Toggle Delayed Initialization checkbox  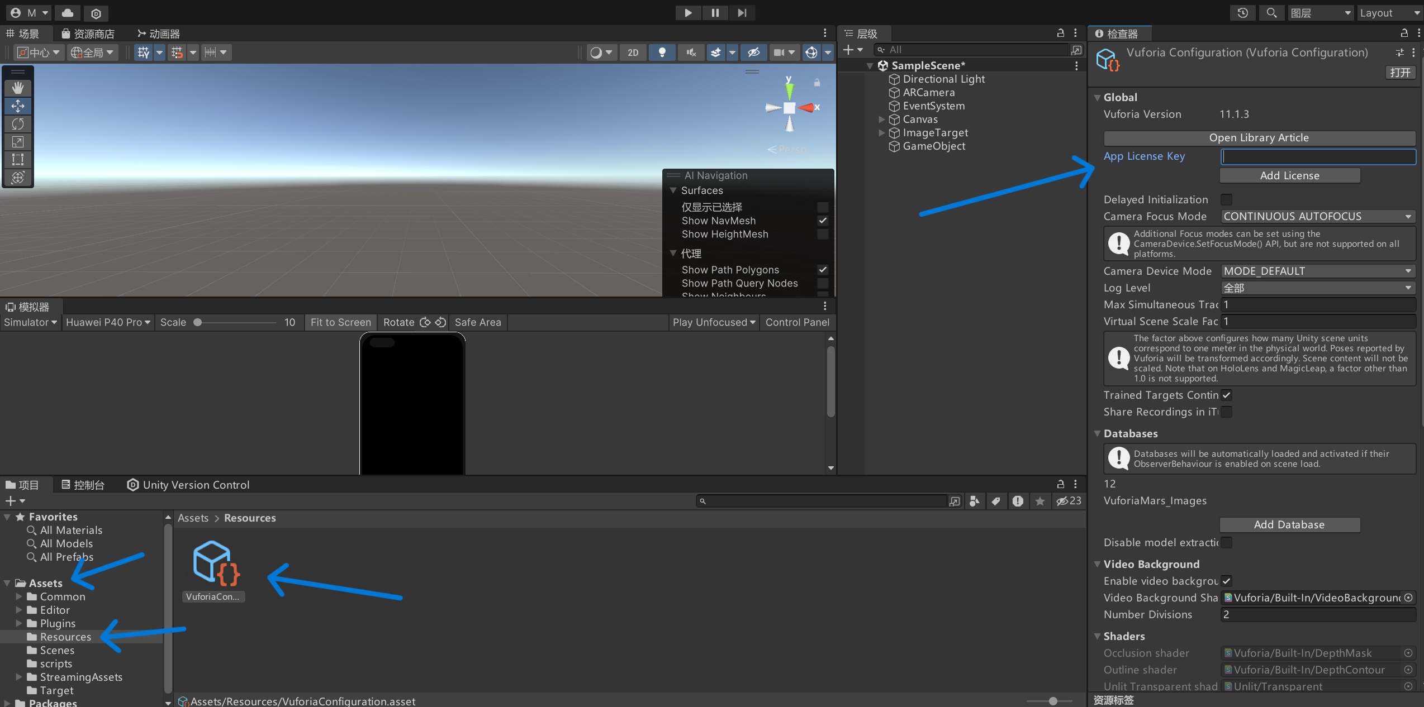[1227, 199]
